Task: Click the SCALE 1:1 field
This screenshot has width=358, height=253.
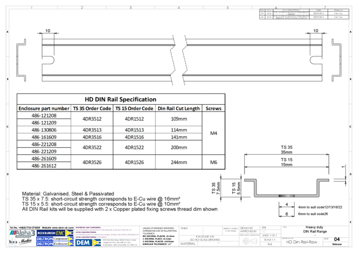Action: click(270, 240)
